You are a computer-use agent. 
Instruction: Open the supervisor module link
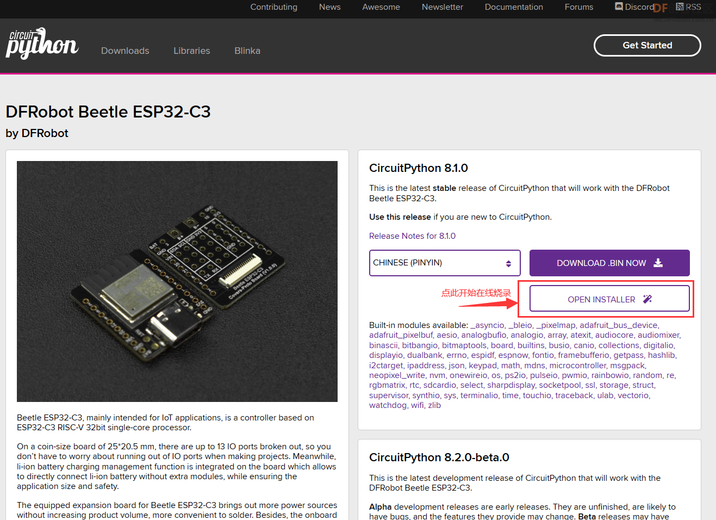pyautogui.click(x=388, y=395)
